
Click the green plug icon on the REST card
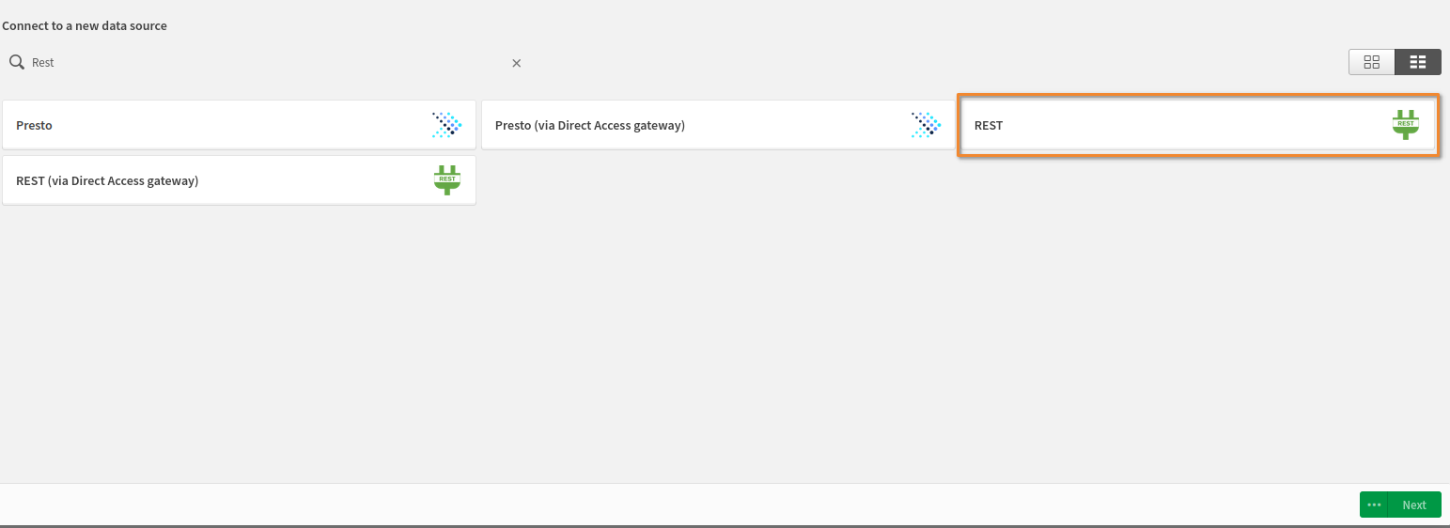tap(1405, 124)
